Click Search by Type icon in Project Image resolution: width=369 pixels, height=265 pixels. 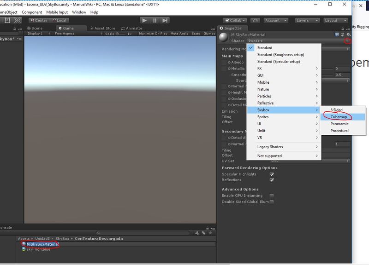[x=197, y=233]
